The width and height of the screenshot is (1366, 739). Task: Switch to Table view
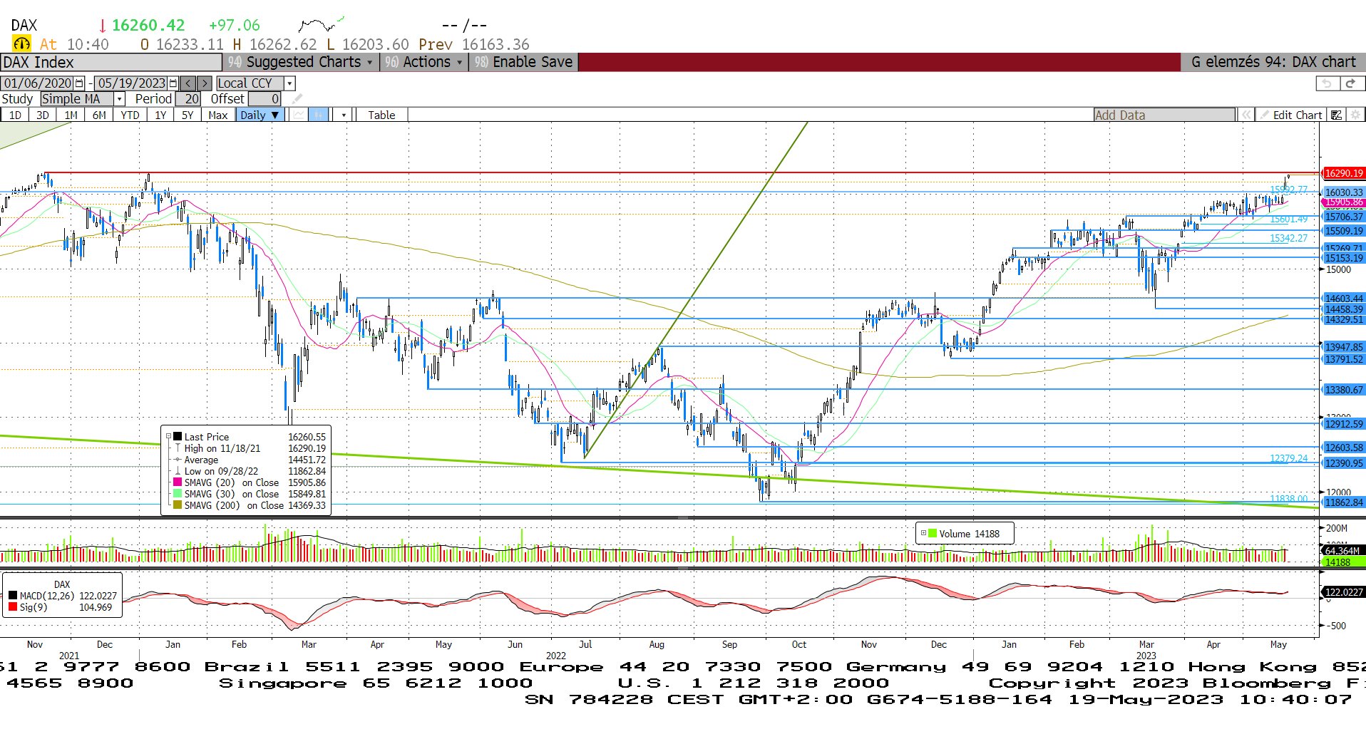click(x=381, y=115)
